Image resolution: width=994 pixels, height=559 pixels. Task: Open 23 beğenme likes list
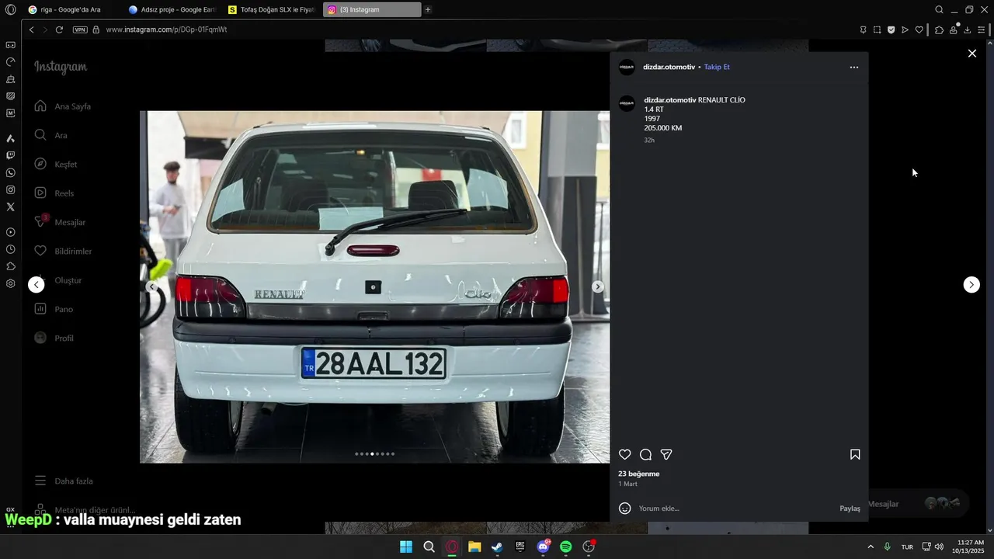[x=638, y=474]
